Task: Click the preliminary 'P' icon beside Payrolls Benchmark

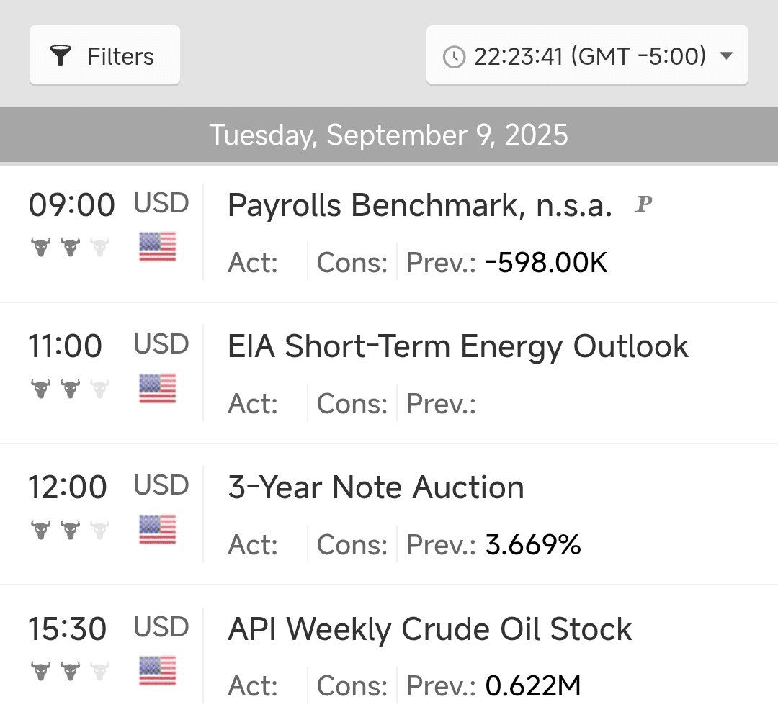Action: click(x=643, y=205)
